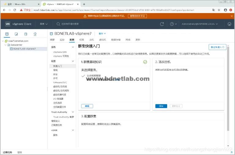Switch to the 摘要 tab

pos(52,40)
